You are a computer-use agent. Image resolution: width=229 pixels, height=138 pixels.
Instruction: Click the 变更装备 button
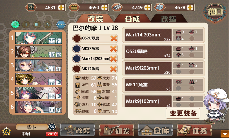coord(183,113)
